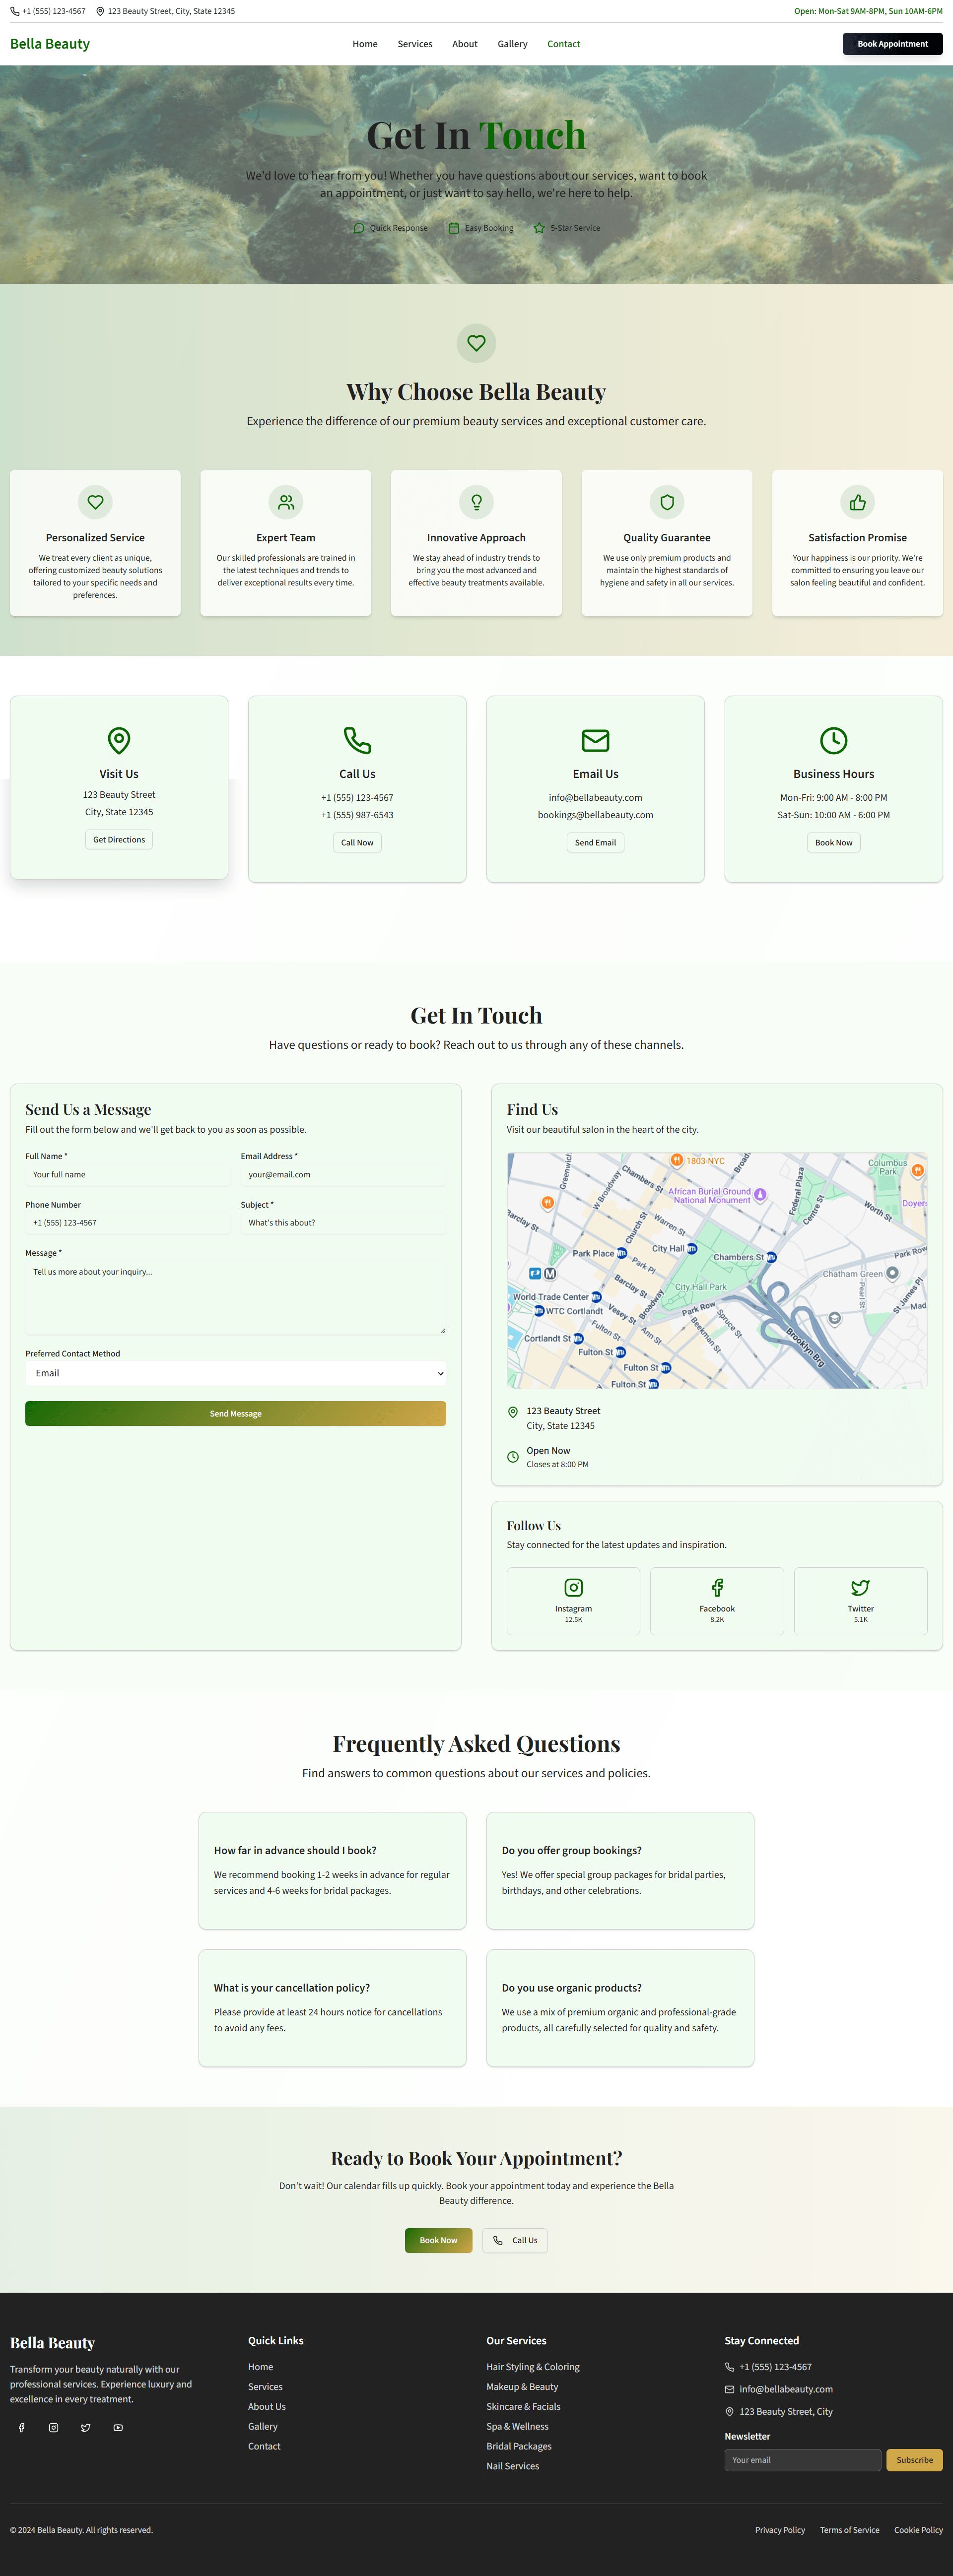Open the Preferred Contact Method dropdown
This screenshot has width=953, height=2576.
pyautogui.click(x=235, y=1373)
